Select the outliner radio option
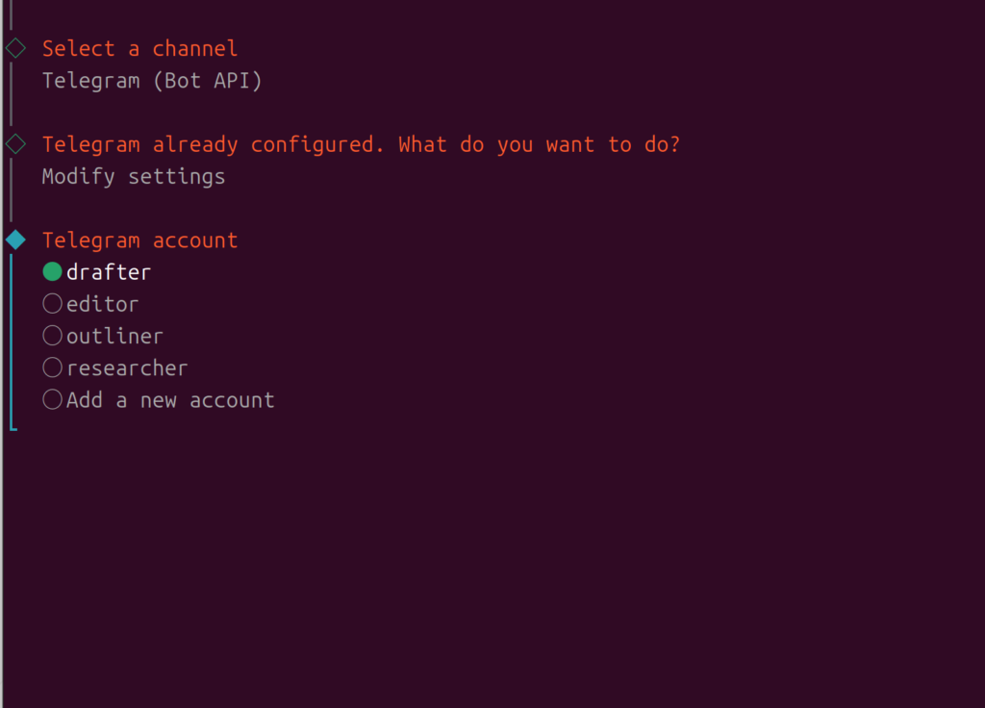This screenshot has width=985, height=708. click(53, 336)
